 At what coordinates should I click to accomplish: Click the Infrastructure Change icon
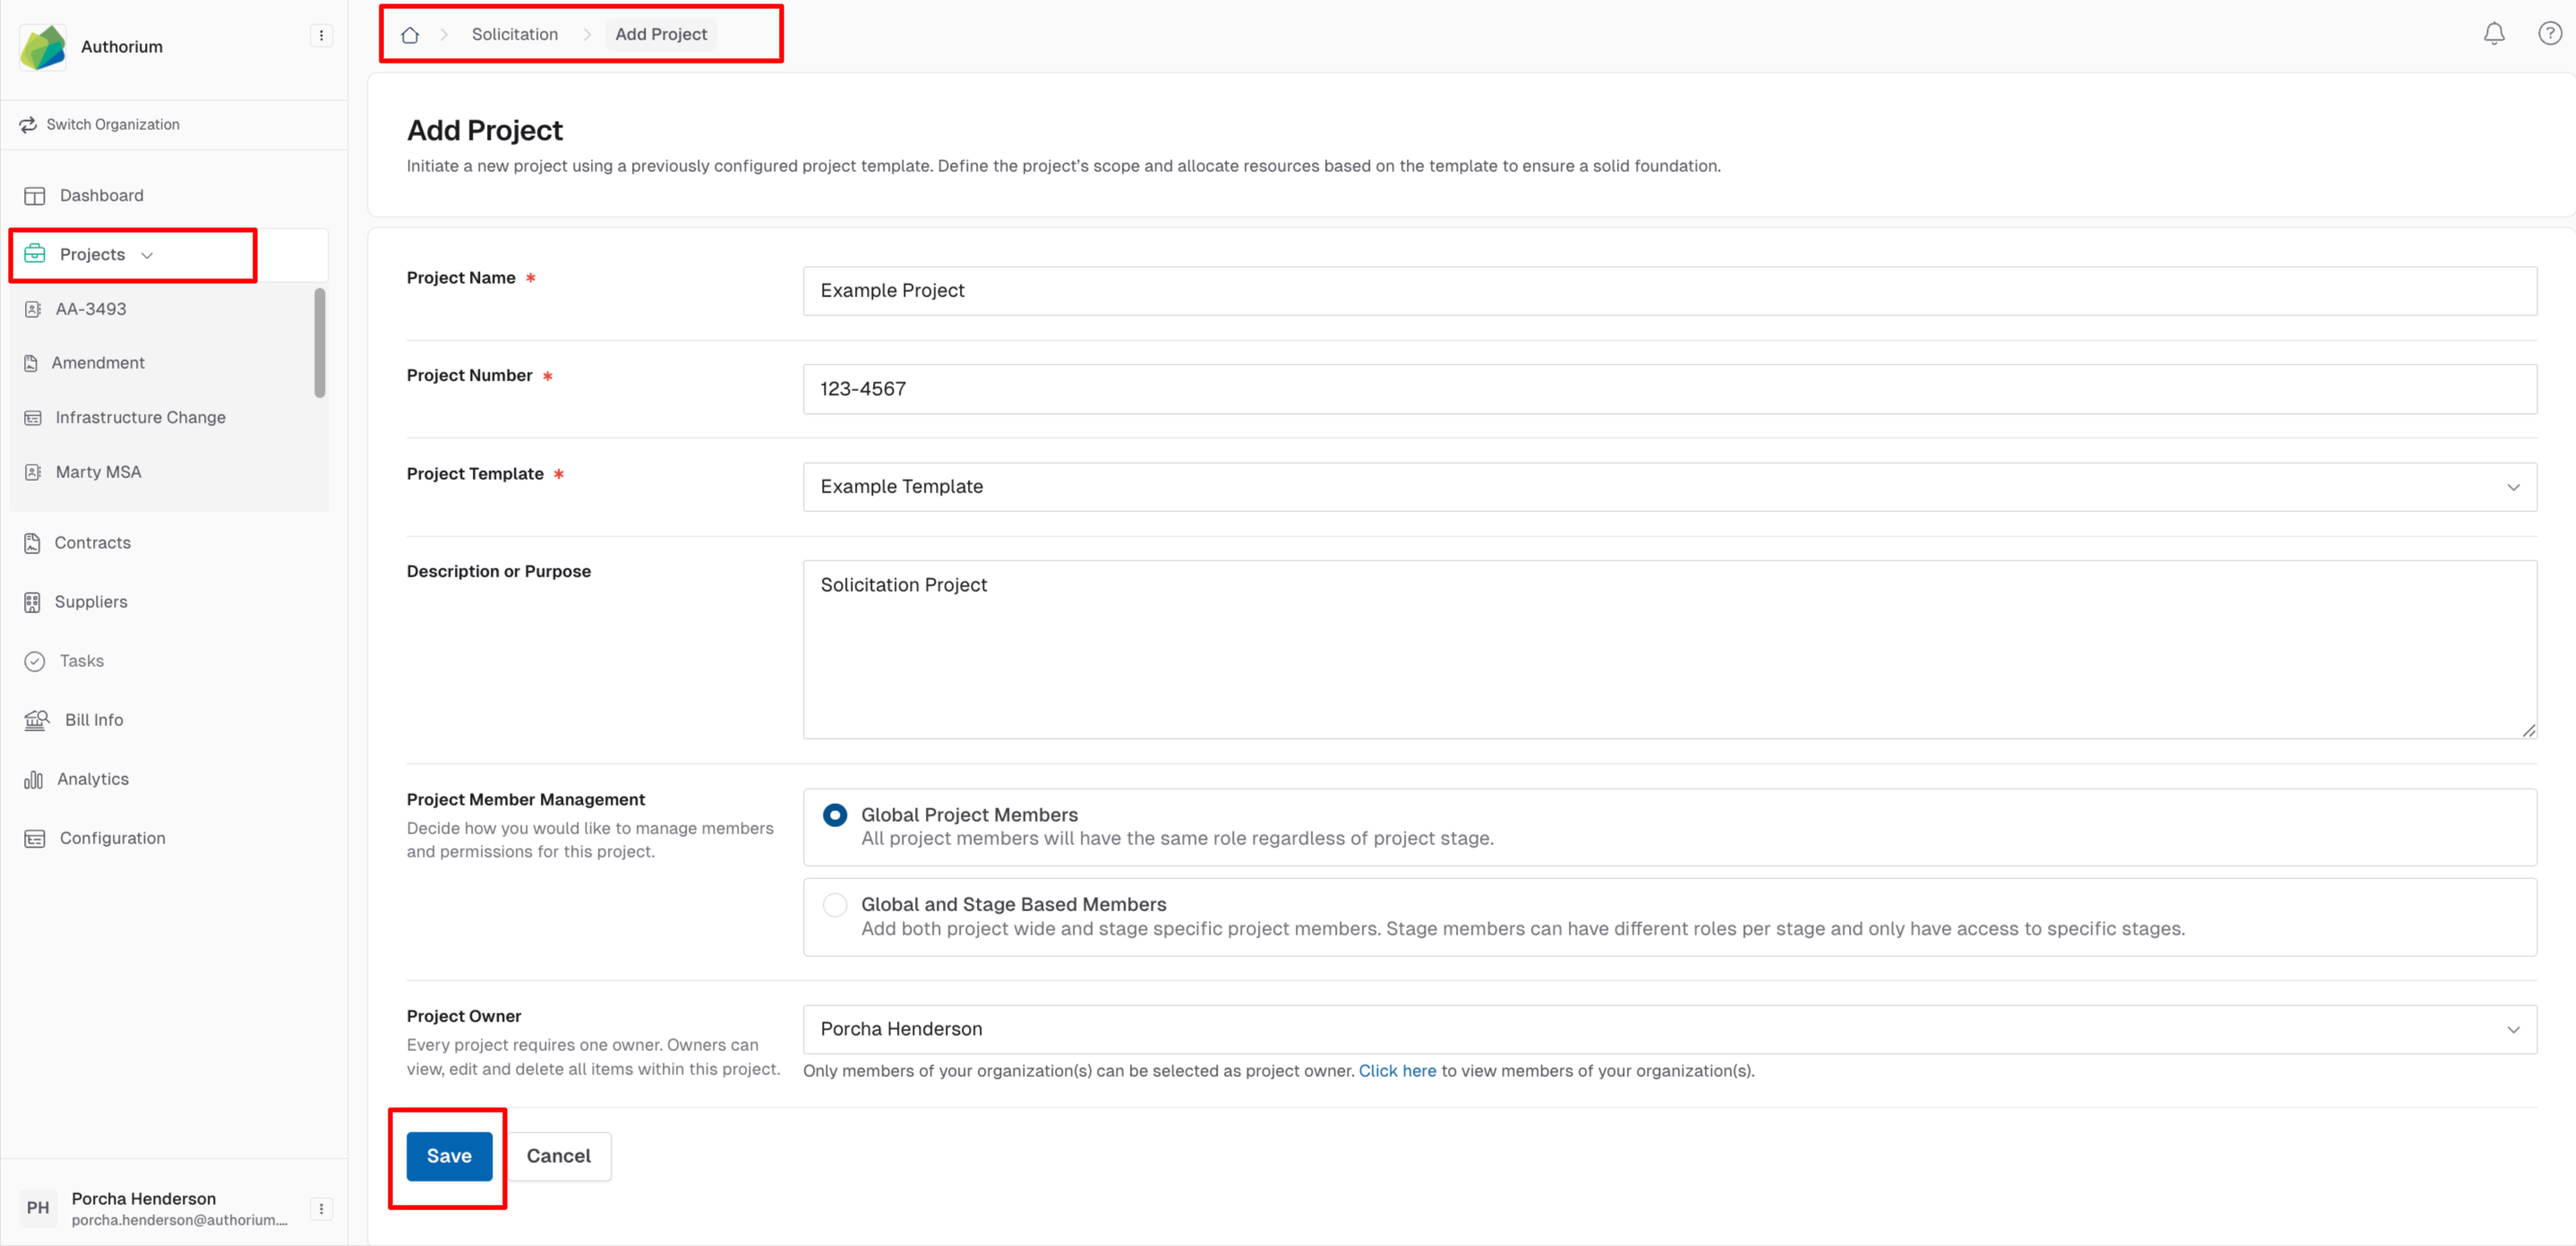(33, 418)
